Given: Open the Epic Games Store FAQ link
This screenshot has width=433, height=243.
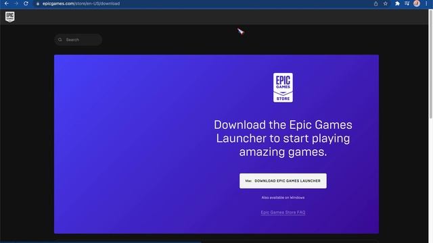Looking at the screenshot, I should pos(283,213).
